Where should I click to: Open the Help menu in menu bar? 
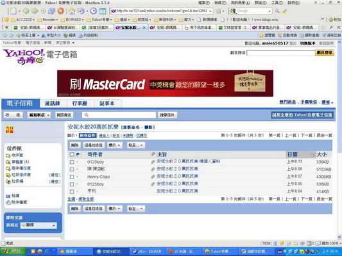(294, 3)
